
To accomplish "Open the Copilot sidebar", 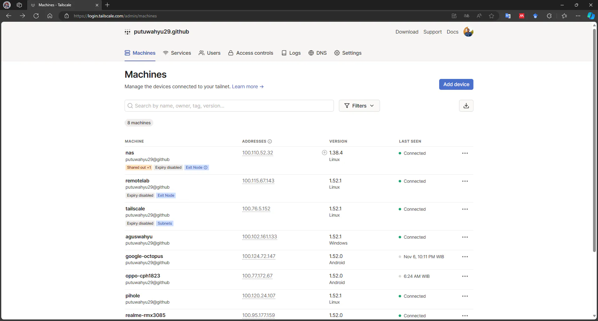I will [591, 16].
